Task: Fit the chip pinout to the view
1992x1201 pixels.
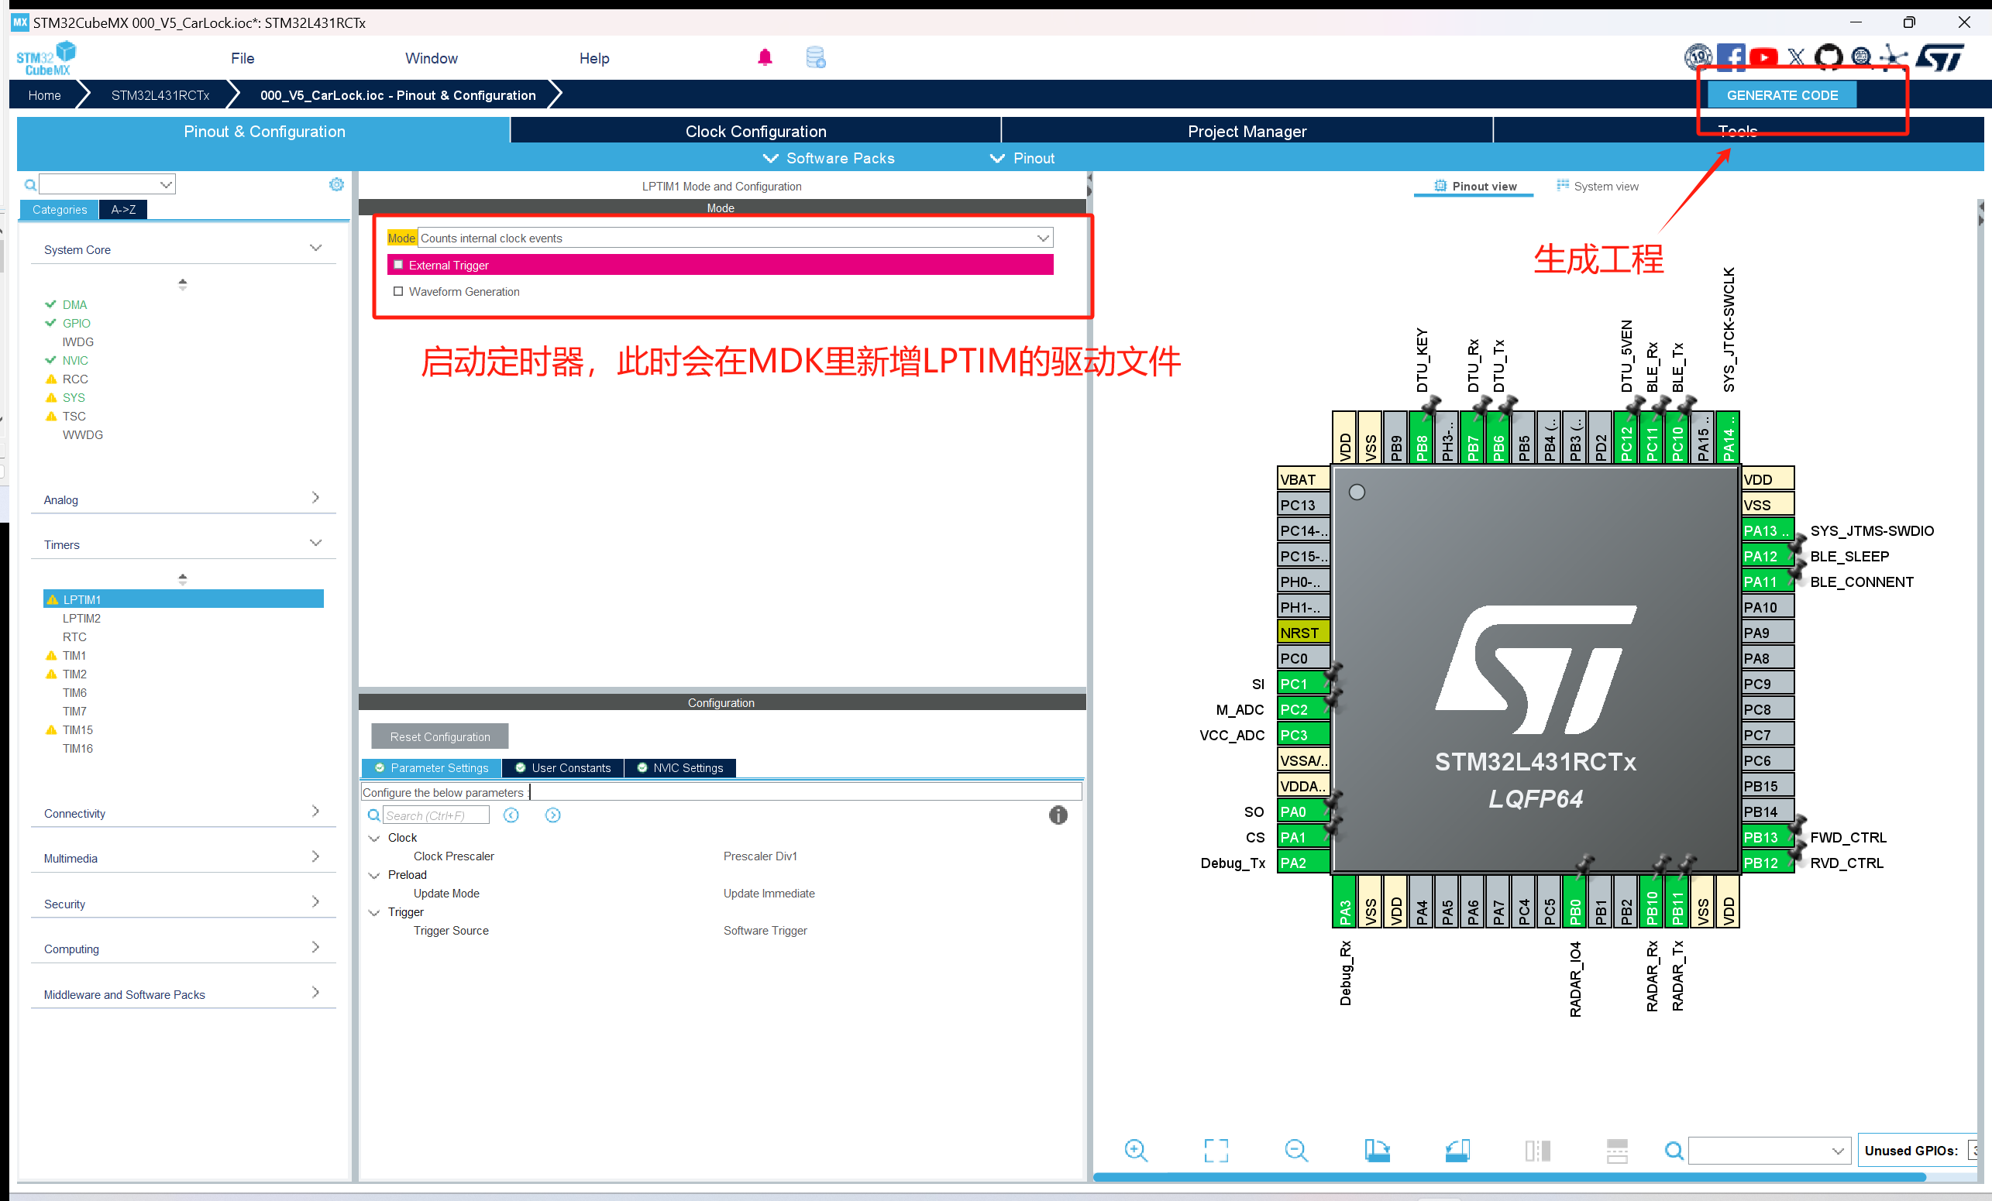Action: (1216, 1150)
